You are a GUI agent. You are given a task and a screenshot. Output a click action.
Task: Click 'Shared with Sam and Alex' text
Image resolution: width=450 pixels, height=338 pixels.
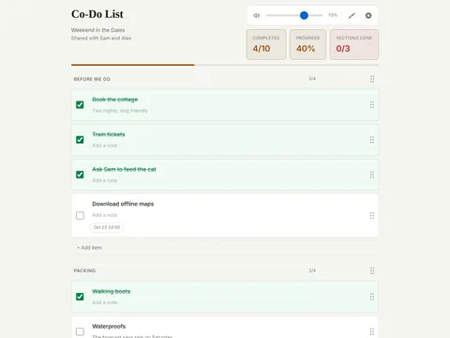(101, 38)
